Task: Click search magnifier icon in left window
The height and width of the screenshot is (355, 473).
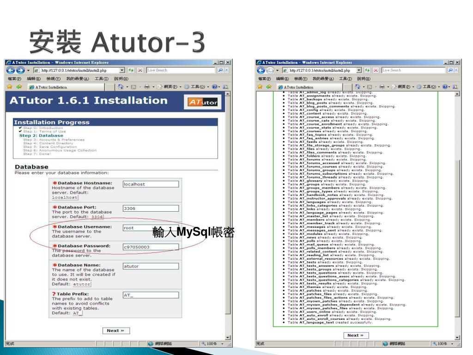Action: [220, 70]
